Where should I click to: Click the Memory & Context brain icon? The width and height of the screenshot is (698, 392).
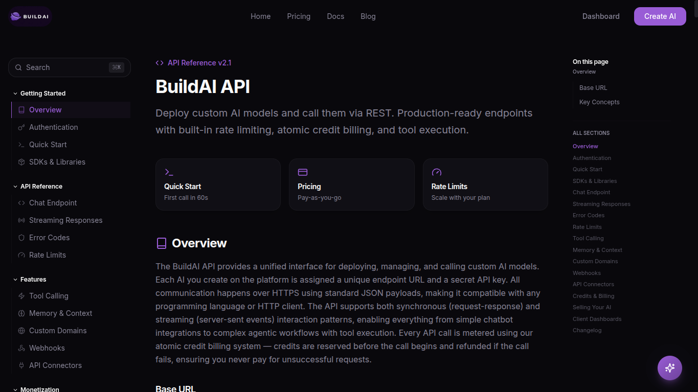pos(21,313)
